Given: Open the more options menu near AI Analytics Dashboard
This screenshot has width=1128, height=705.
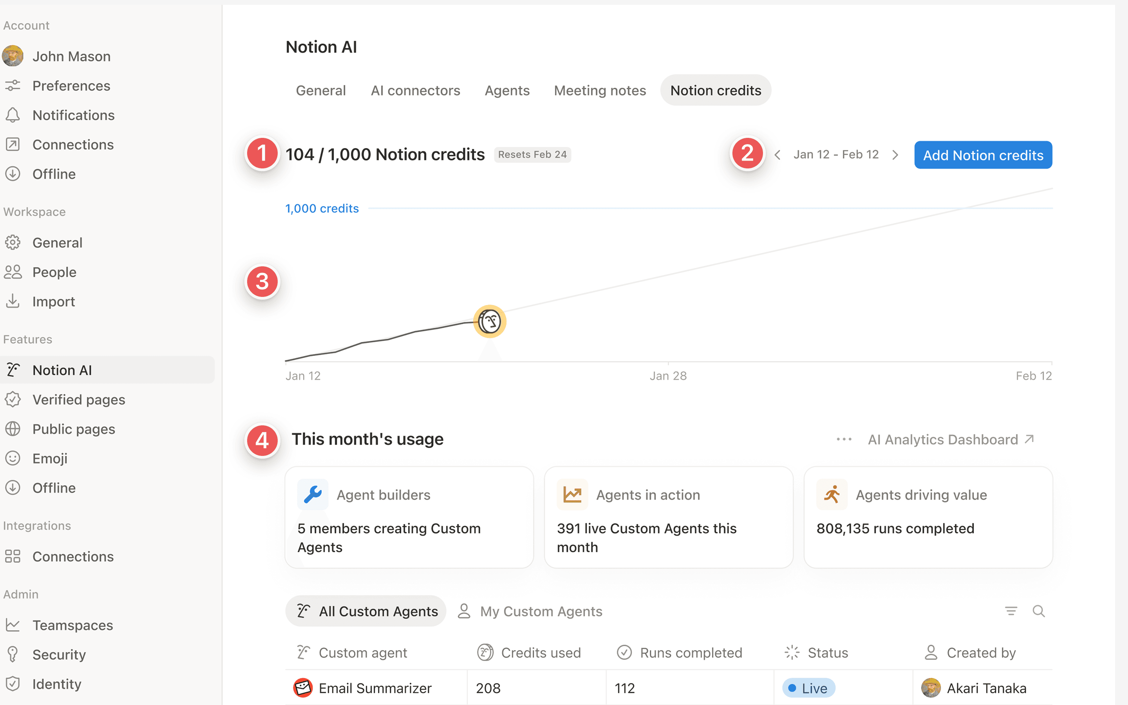Looking at the screenshot, I should [x=844, y=439].
